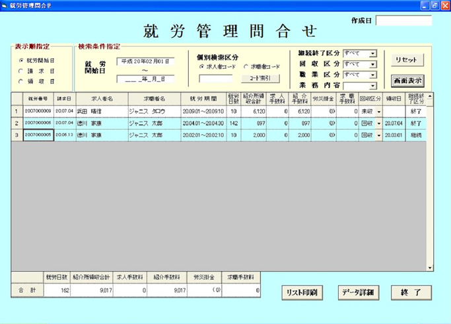Viewport: 451px width, 324px height.
Task: Select row 2 header in the grid
Action: [17, 123]
